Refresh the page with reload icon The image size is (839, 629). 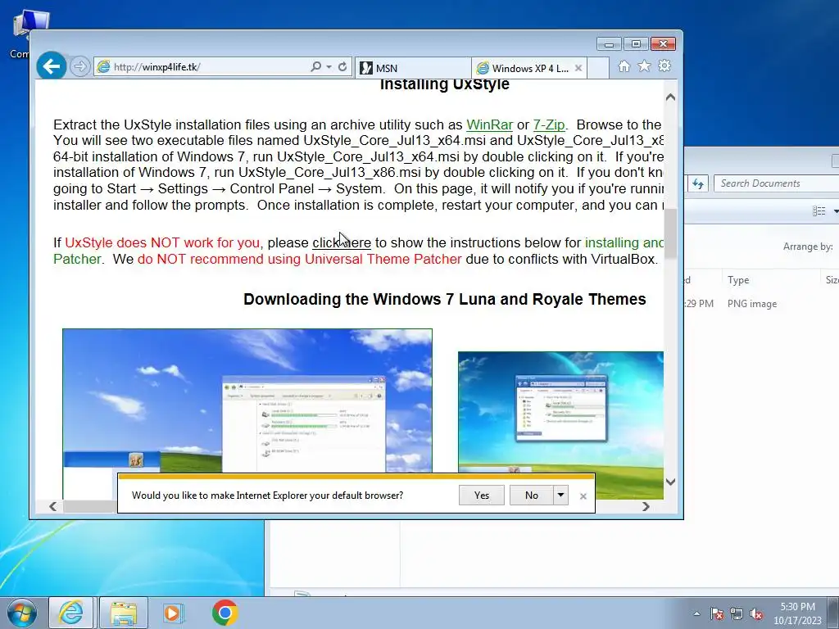[x=342, y=67]
